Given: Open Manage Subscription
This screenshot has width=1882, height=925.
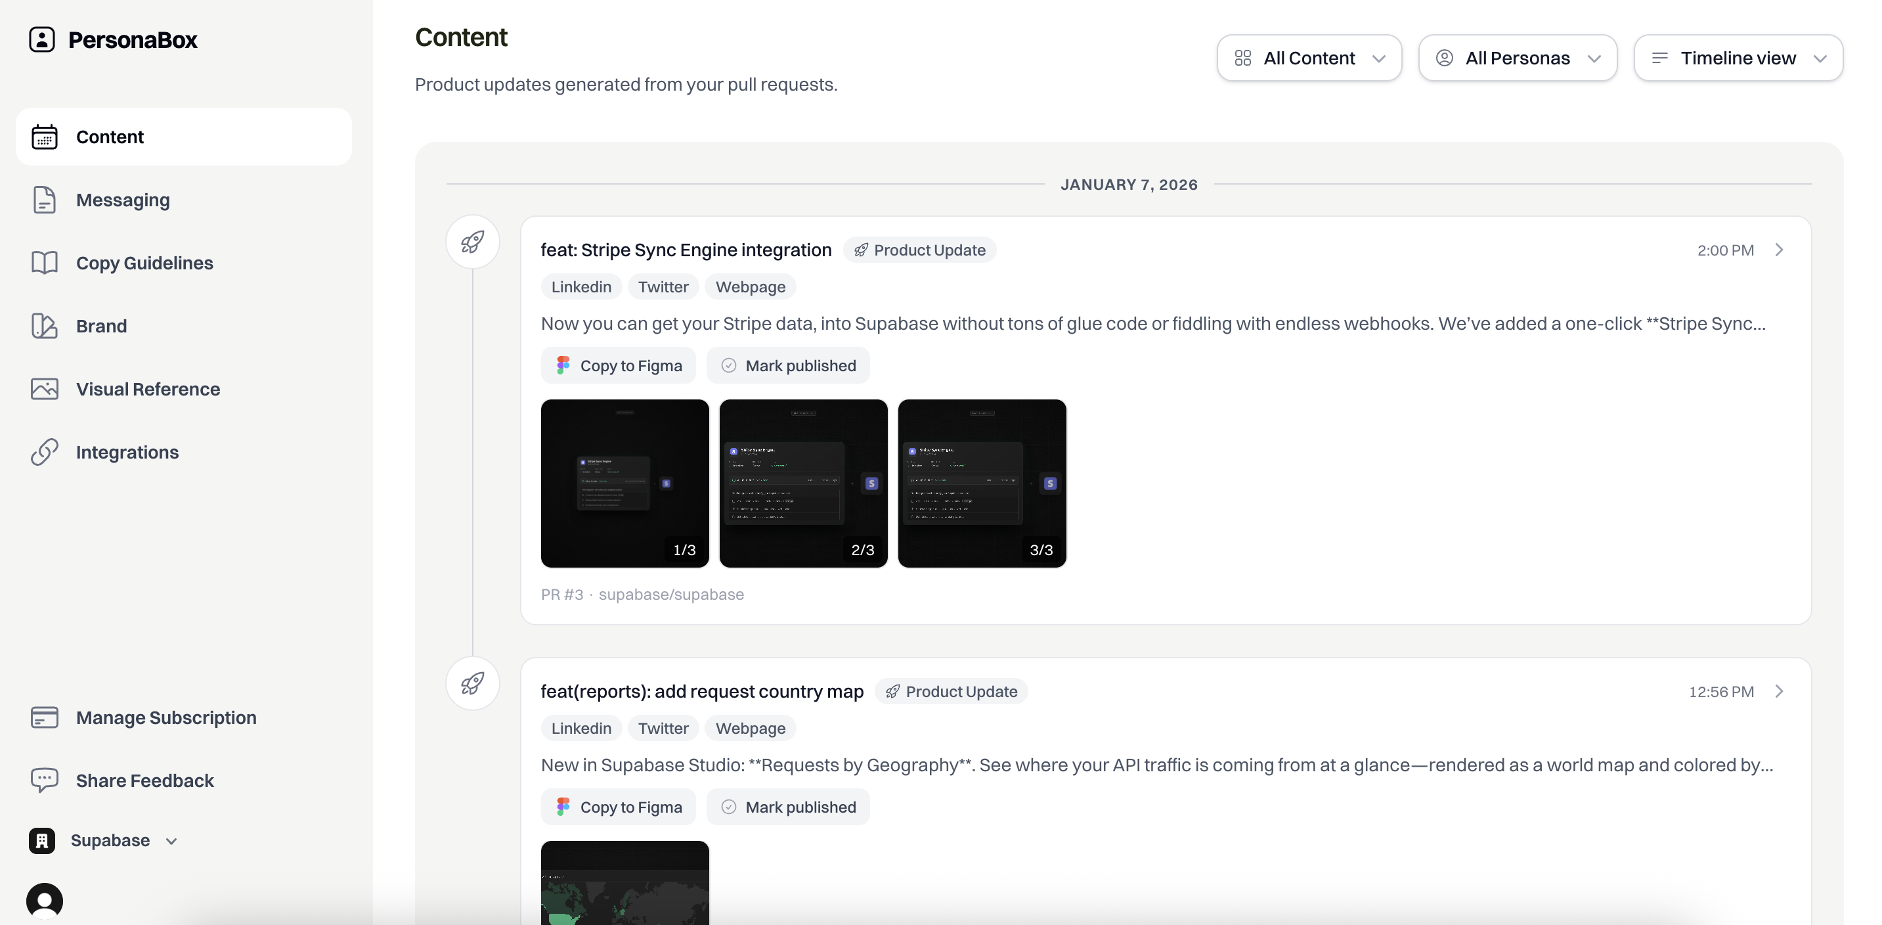Looking at the screenshot, I should [166, 717].
